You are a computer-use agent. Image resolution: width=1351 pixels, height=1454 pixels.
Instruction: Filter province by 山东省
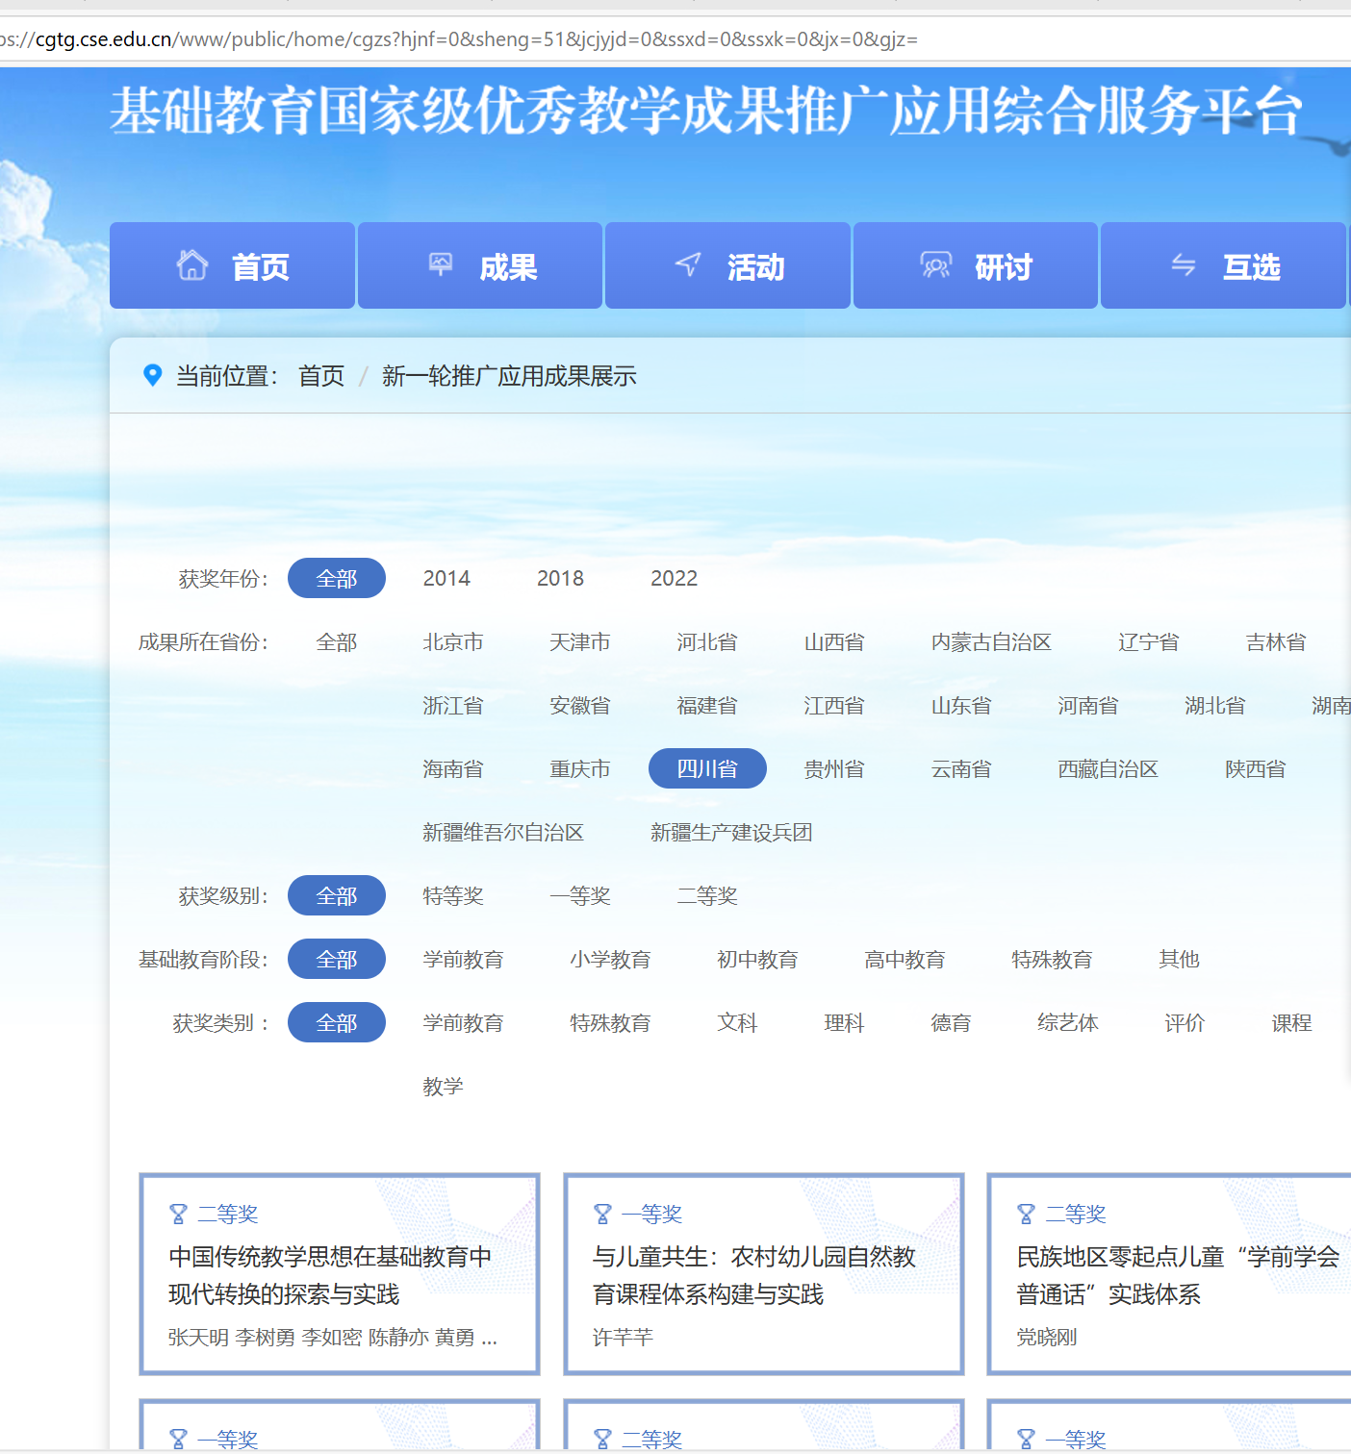coord(961,705)
